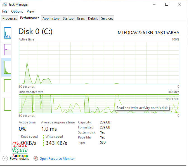Open the Options menu
Viewport: 189px width, 167px height.
(x=17, y=11)
